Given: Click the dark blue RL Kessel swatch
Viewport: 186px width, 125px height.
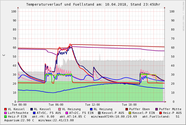Looking at the screenshot, I should coord(31,109).
